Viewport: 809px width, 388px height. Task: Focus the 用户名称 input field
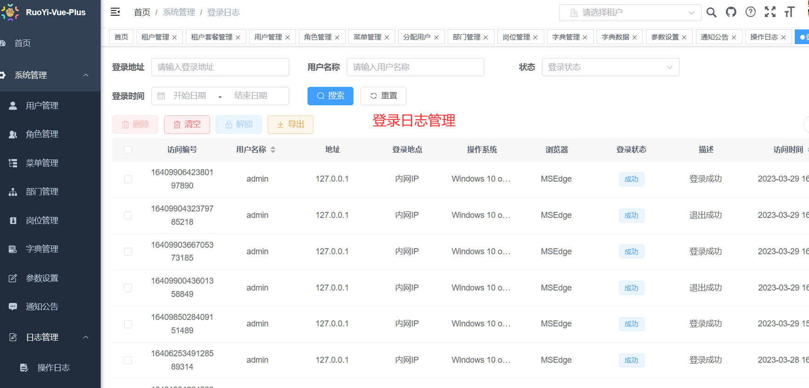click(x=416, y=67)
